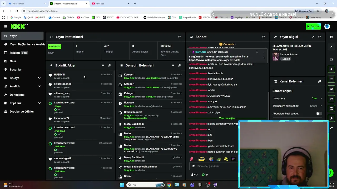The height and width of the screenshot is (189, 337).
Task: Open new browser tab with plus button
Action: pos(135,4)
